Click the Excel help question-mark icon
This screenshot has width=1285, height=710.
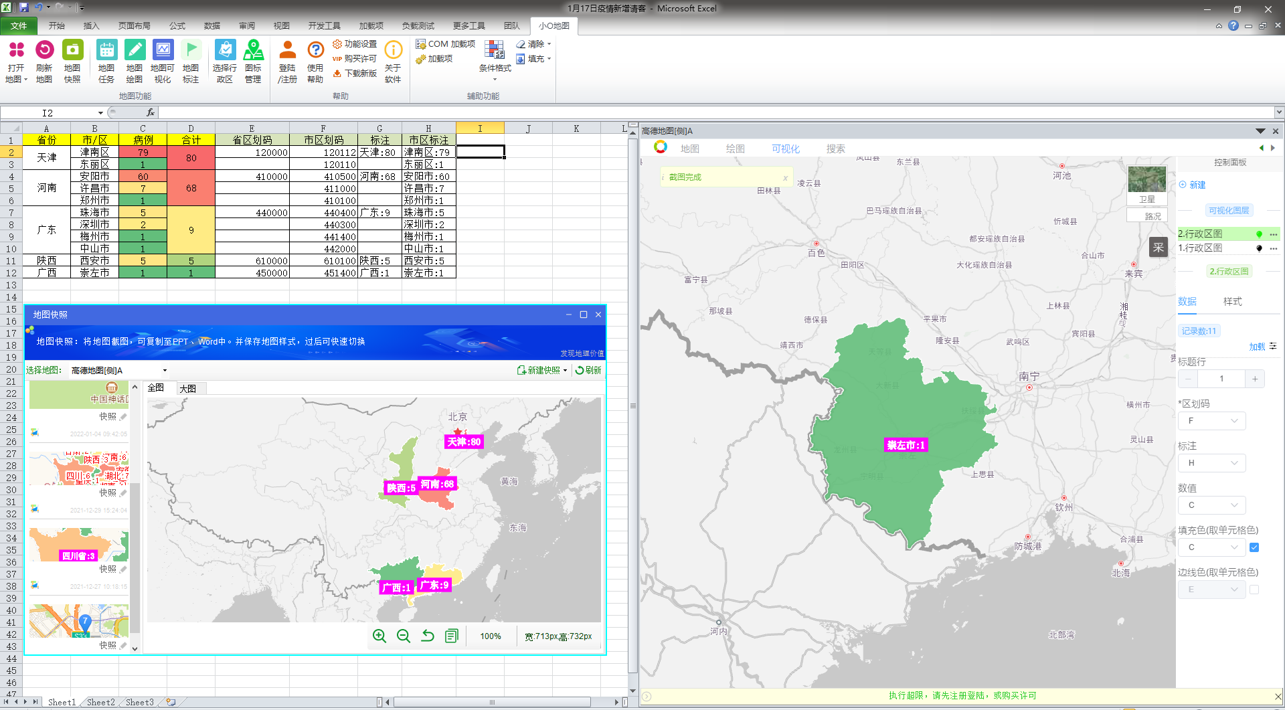tap(1233, 25)
